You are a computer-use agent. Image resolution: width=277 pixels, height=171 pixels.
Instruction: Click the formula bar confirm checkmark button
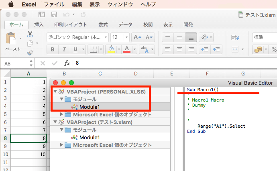point(55,63)
